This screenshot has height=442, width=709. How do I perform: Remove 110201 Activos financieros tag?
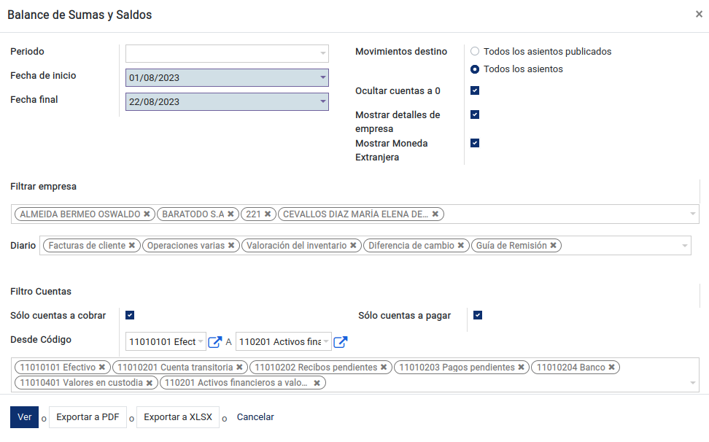(x=317, y=383)
